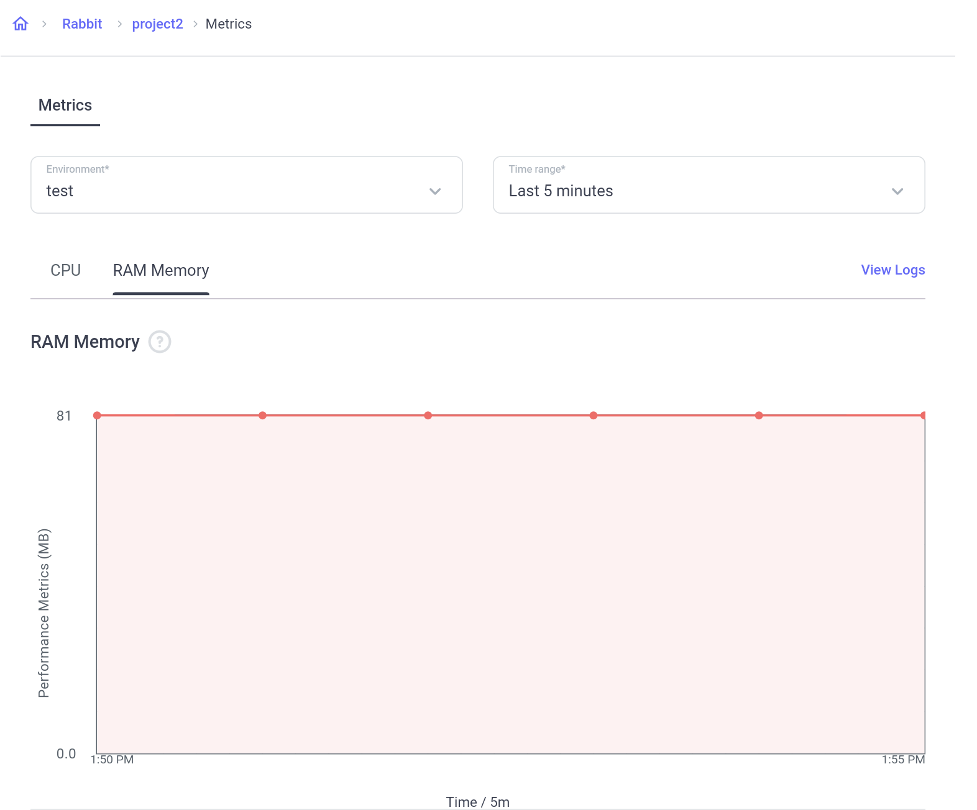Go to Rabbit in the breadcrumb
This screenshot has height=810, width=977.
[x=82, y=24]
